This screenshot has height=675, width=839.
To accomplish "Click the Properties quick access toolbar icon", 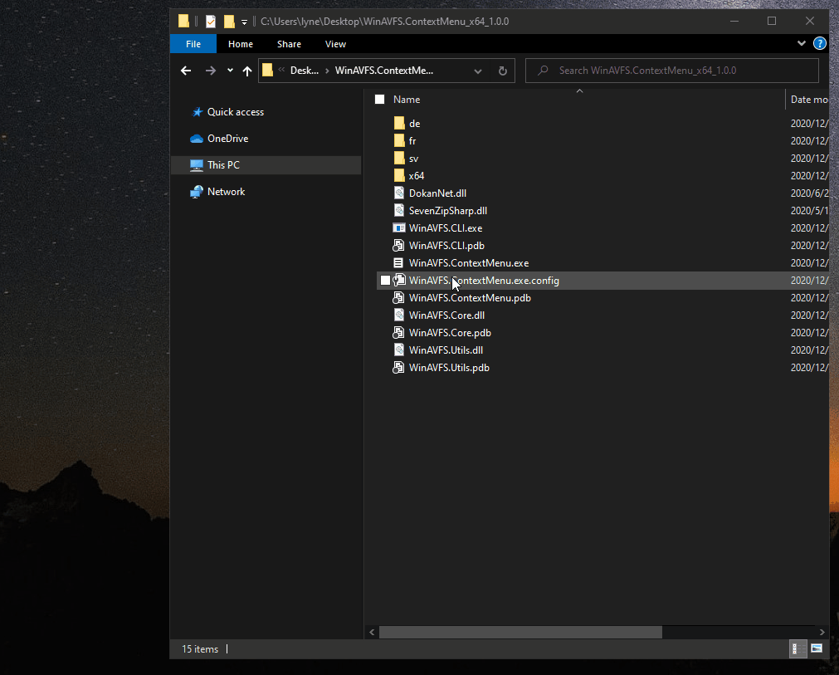I will click(x=211, y=22).
